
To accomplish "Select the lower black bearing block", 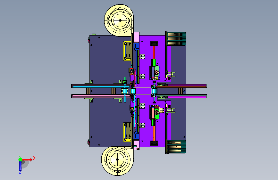I will [x=154, y=143].
